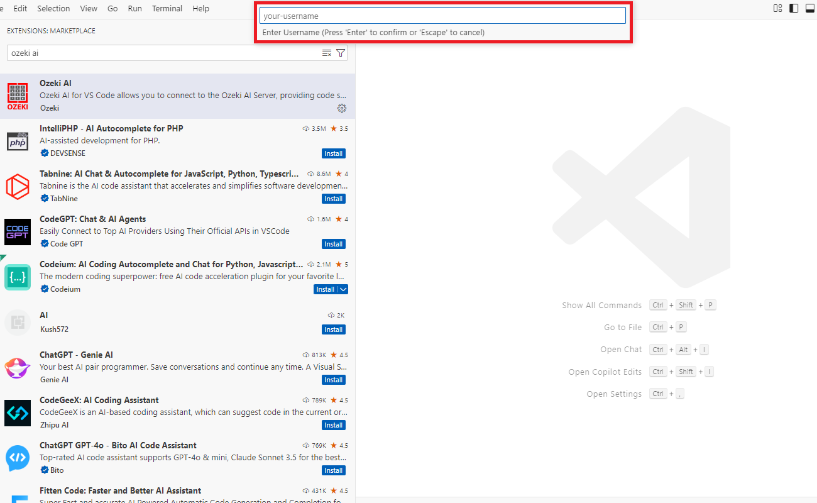Install the AI extension by Kush572
This screenshot has height=503, width=817.
click(334, 329)
